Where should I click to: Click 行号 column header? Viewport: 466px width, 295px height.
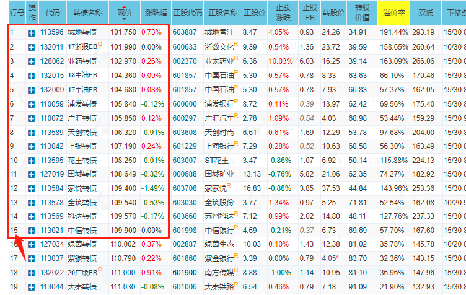tap(17, 13)
